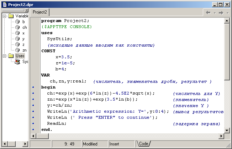
Task: Click the editor vertical scrollbar thumb
Action: (227, 52)
